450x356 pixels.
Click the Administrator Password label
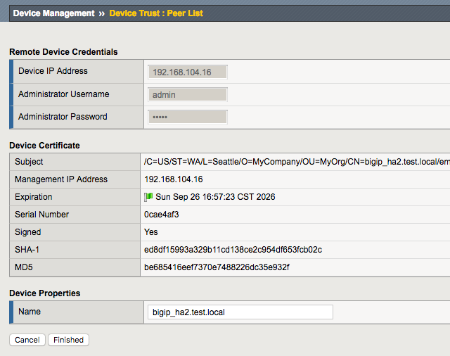click(63, 117)
